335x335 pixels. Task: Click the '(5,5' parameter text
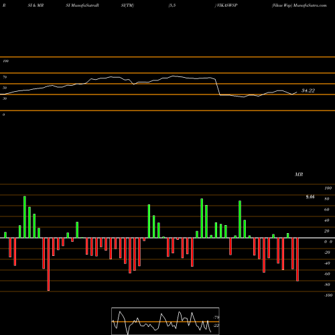click(x=172, y=5)
